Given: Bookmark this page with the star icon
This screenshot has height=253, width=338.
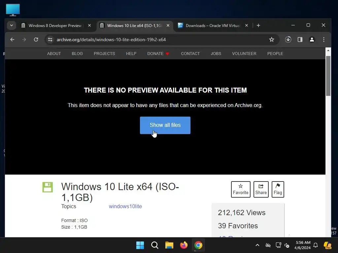Looking at the screenshot, I should pyautogui.click(x=272, y=40).
